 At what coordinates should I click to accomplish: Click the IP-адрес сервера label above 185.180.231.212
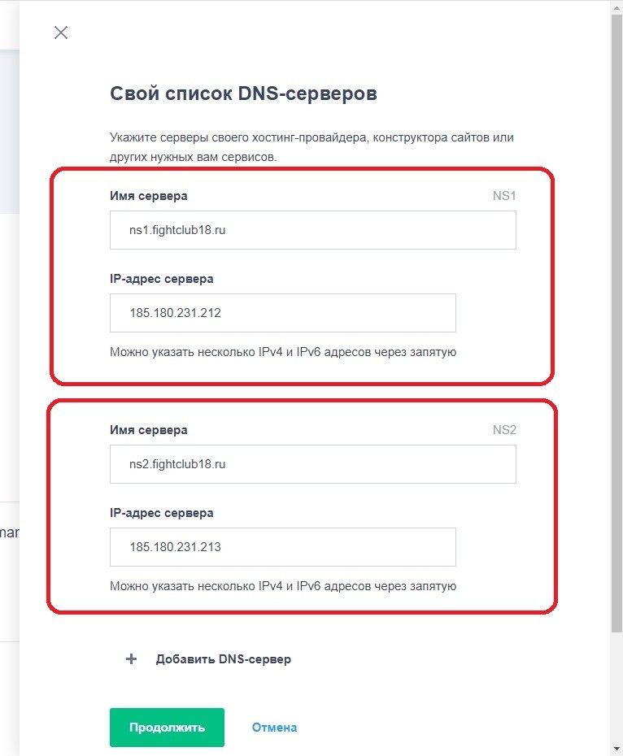click(161, 279)
